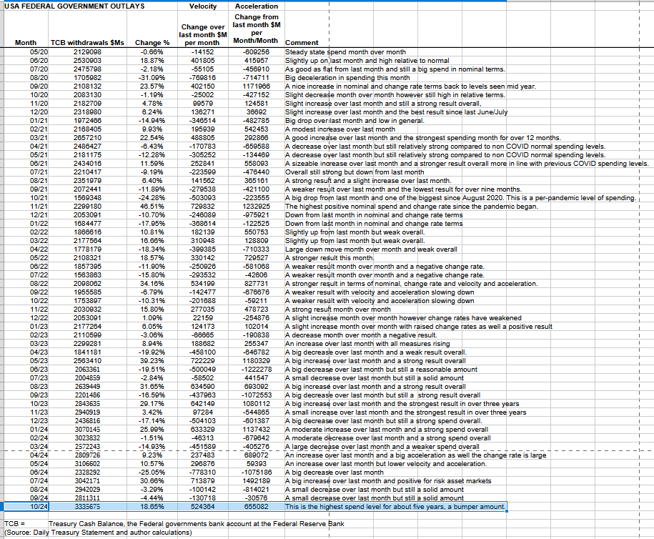Select acceleration value 1232925
This screenshot has width=654, height=539.
[256, 207]
